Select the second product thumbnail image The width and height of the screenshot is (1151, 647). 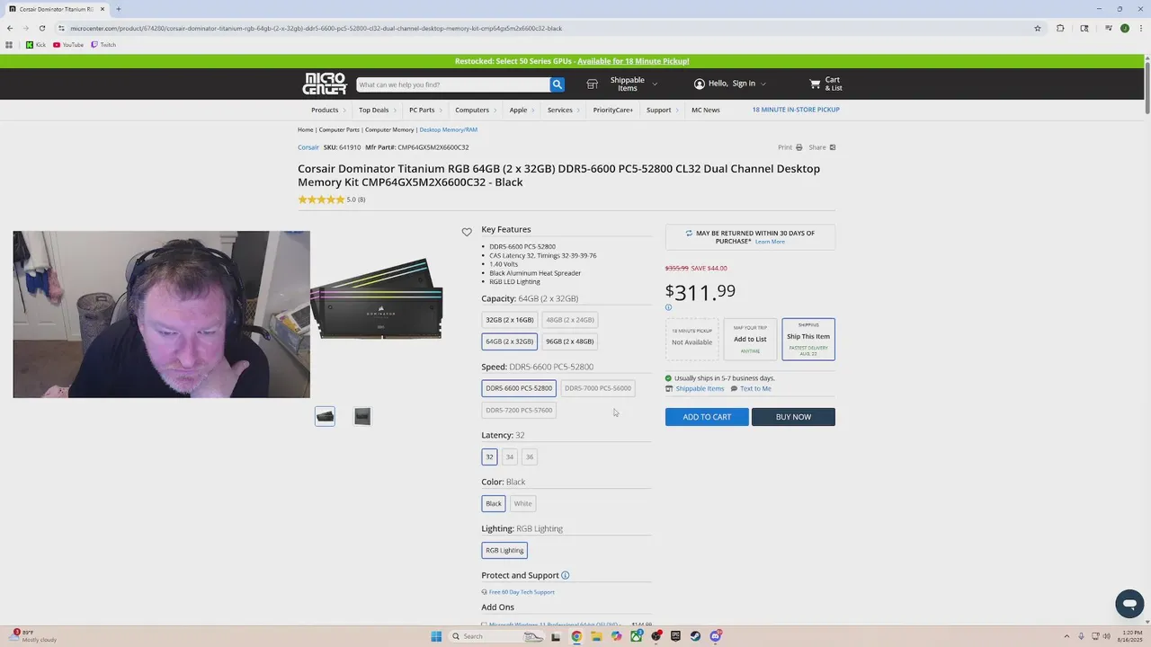point(362,416)
